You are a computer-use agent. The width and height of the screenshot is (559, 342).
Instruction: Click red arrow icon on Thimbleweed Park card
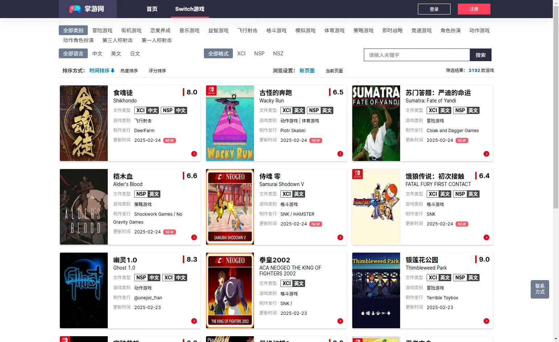point(486,321)
